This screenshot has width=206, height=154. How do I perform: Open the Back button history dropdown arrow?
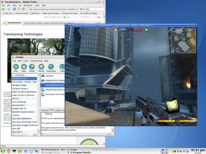point(6,9)
